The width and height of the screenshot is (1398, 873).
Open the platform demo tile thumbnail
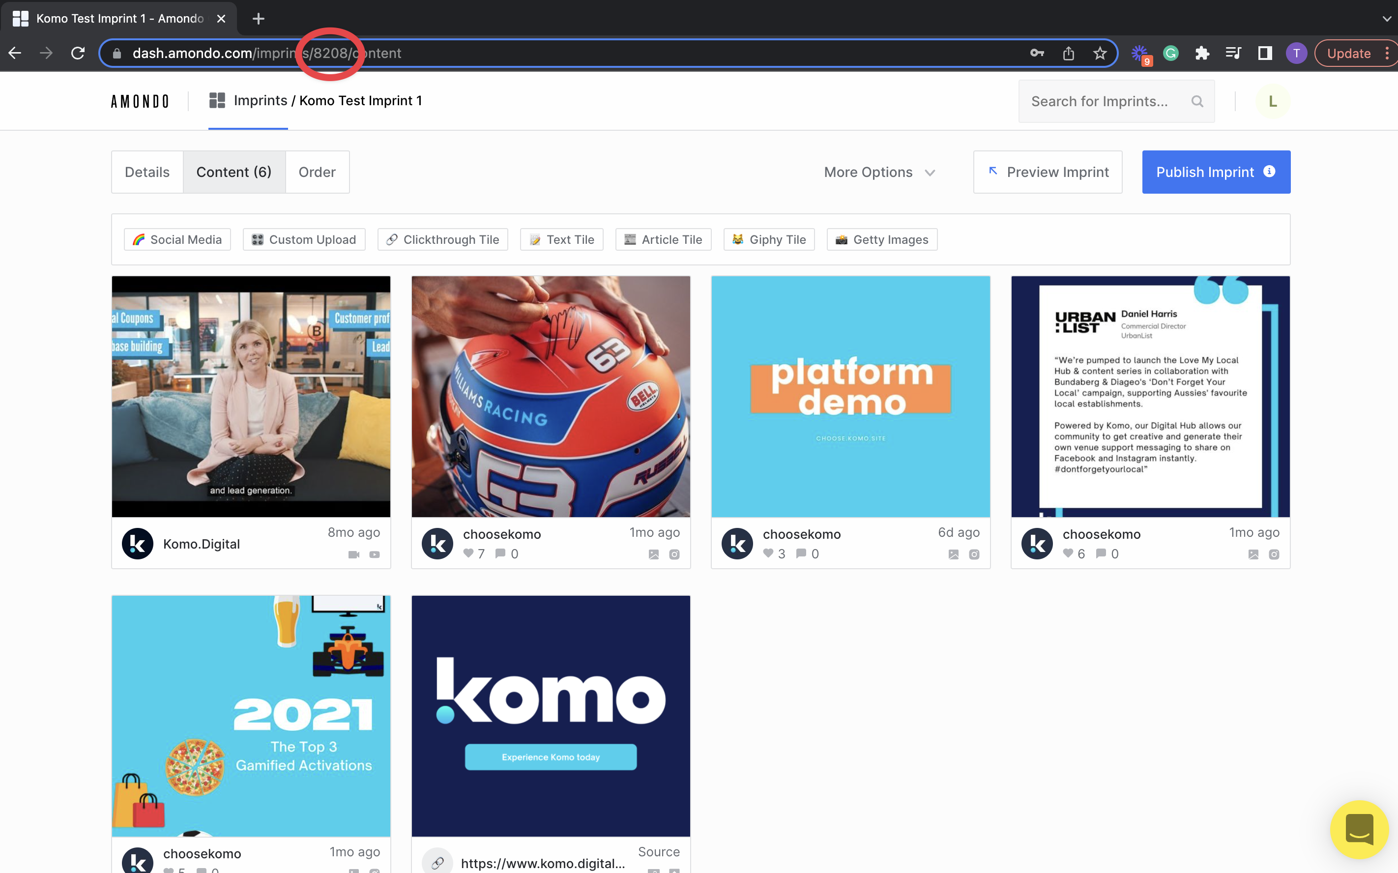click(x=850, y=397)
